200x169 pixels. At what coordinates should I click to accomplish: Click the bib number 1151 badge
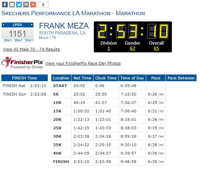point(18,32)
